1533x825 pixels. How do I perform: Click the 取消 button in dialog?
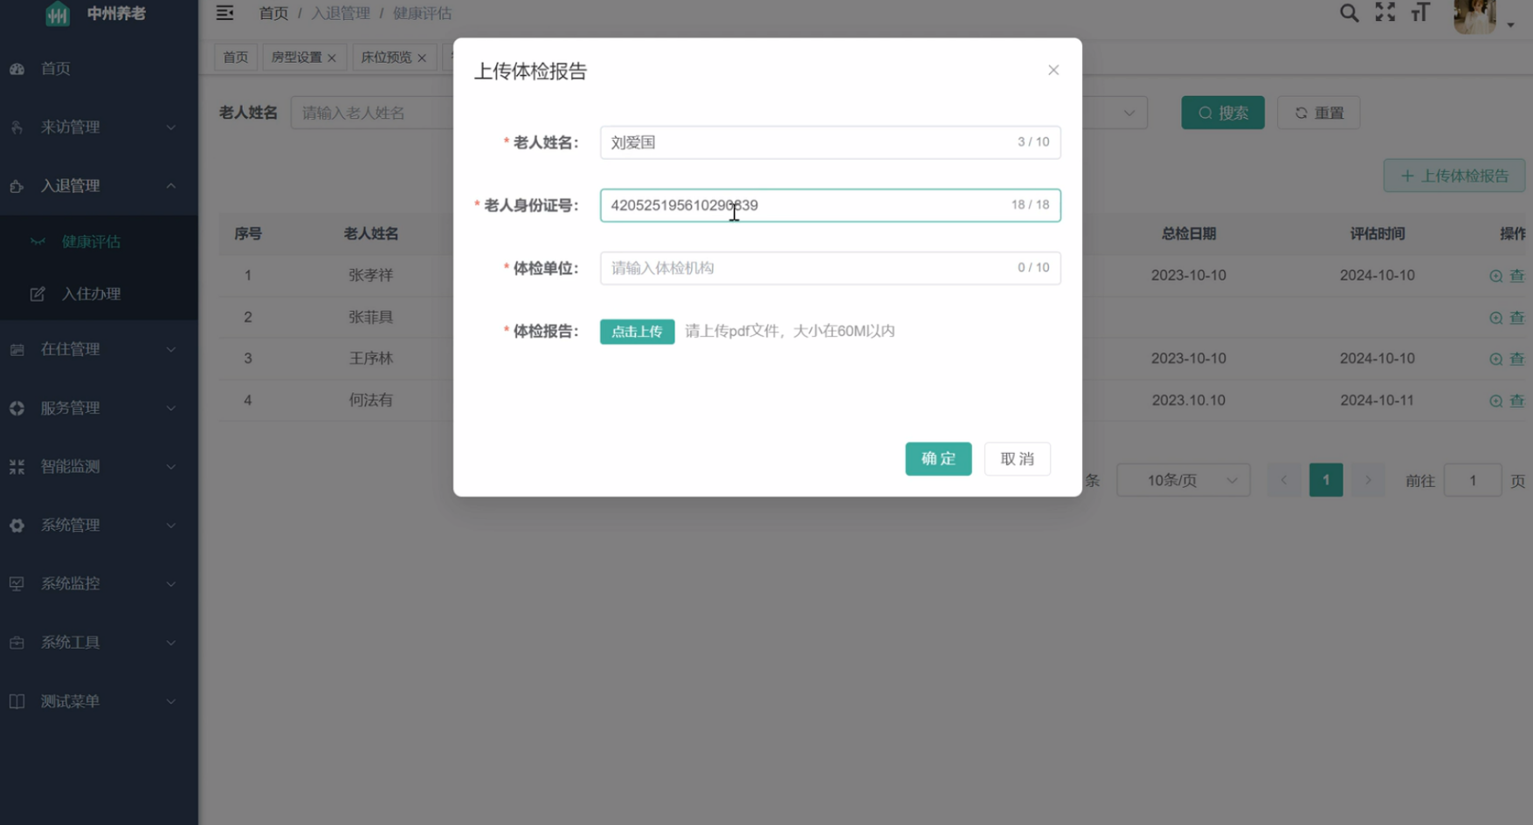coord(1017,459)
